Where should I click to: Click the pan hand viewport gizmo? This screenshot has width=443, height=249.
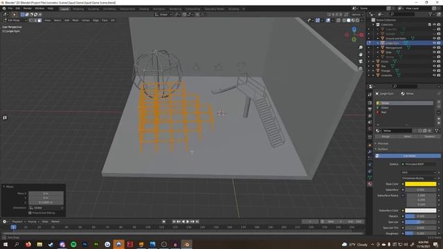(x=361, y=54)
